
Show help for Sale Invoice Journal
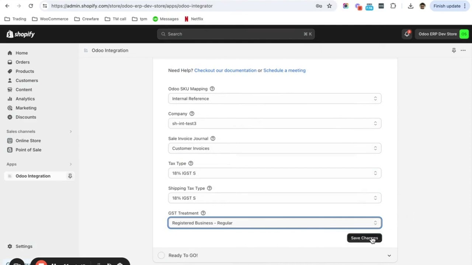213,138
